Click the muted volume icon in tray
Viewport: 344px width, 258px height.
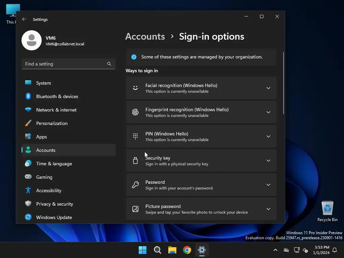[305, 250]
